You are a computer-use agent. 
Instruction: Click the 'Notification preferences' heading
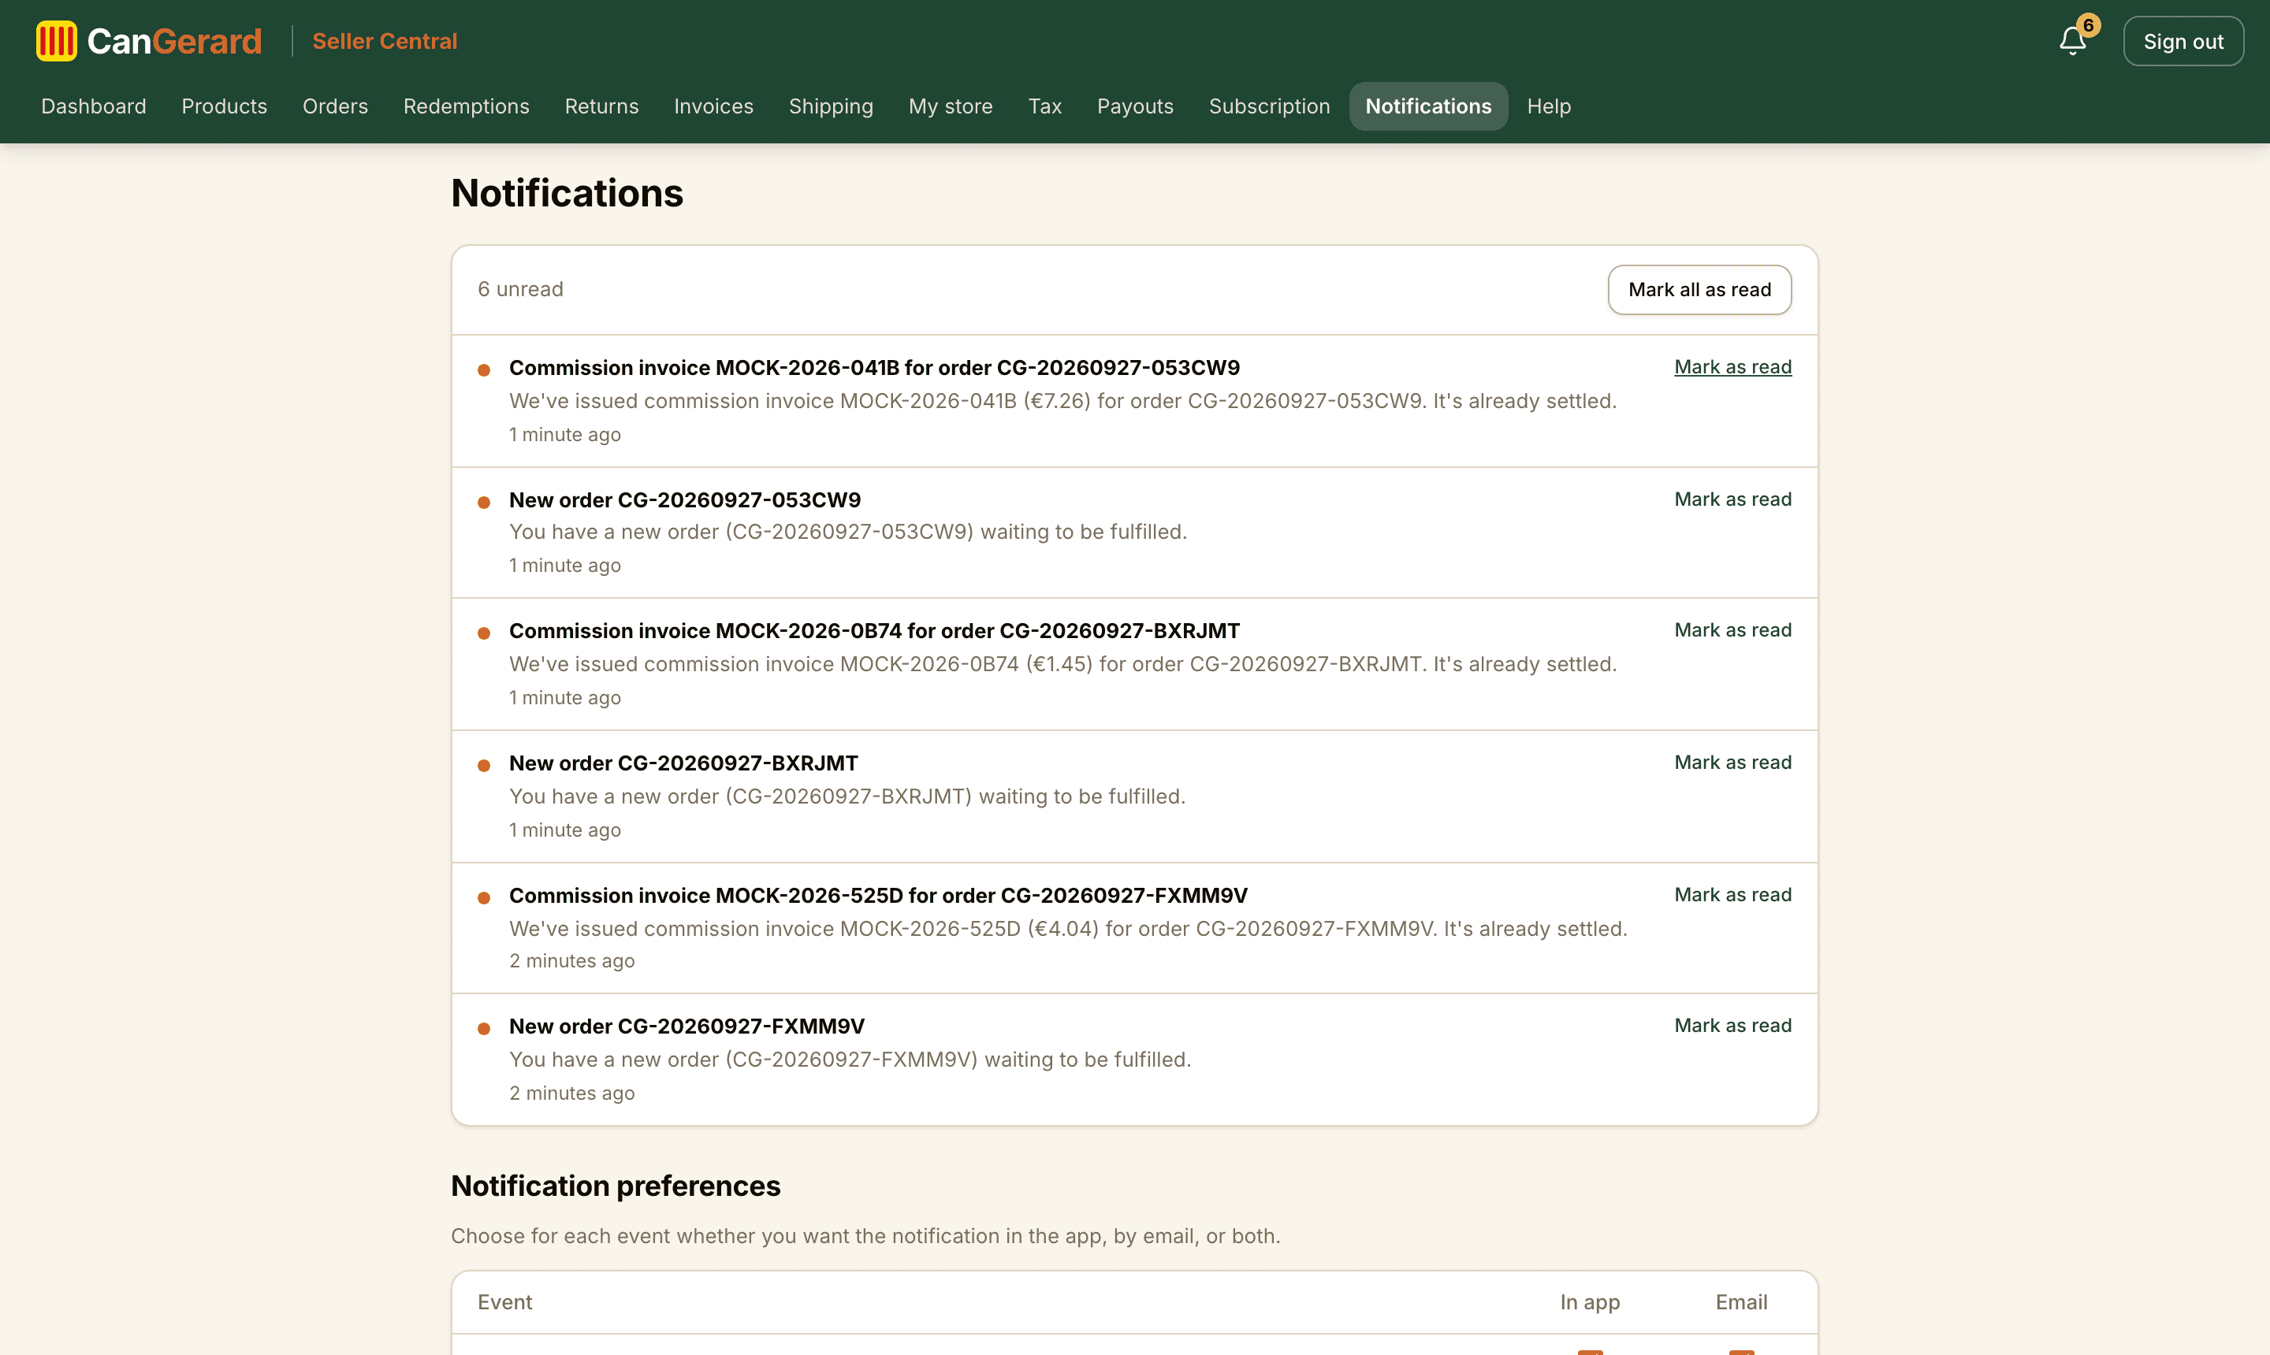pos(616,1186)
